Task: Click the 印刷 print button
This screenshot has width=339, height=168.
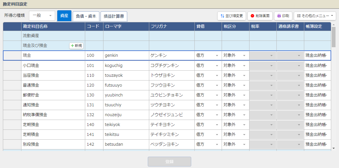Action: coord(283,16)
